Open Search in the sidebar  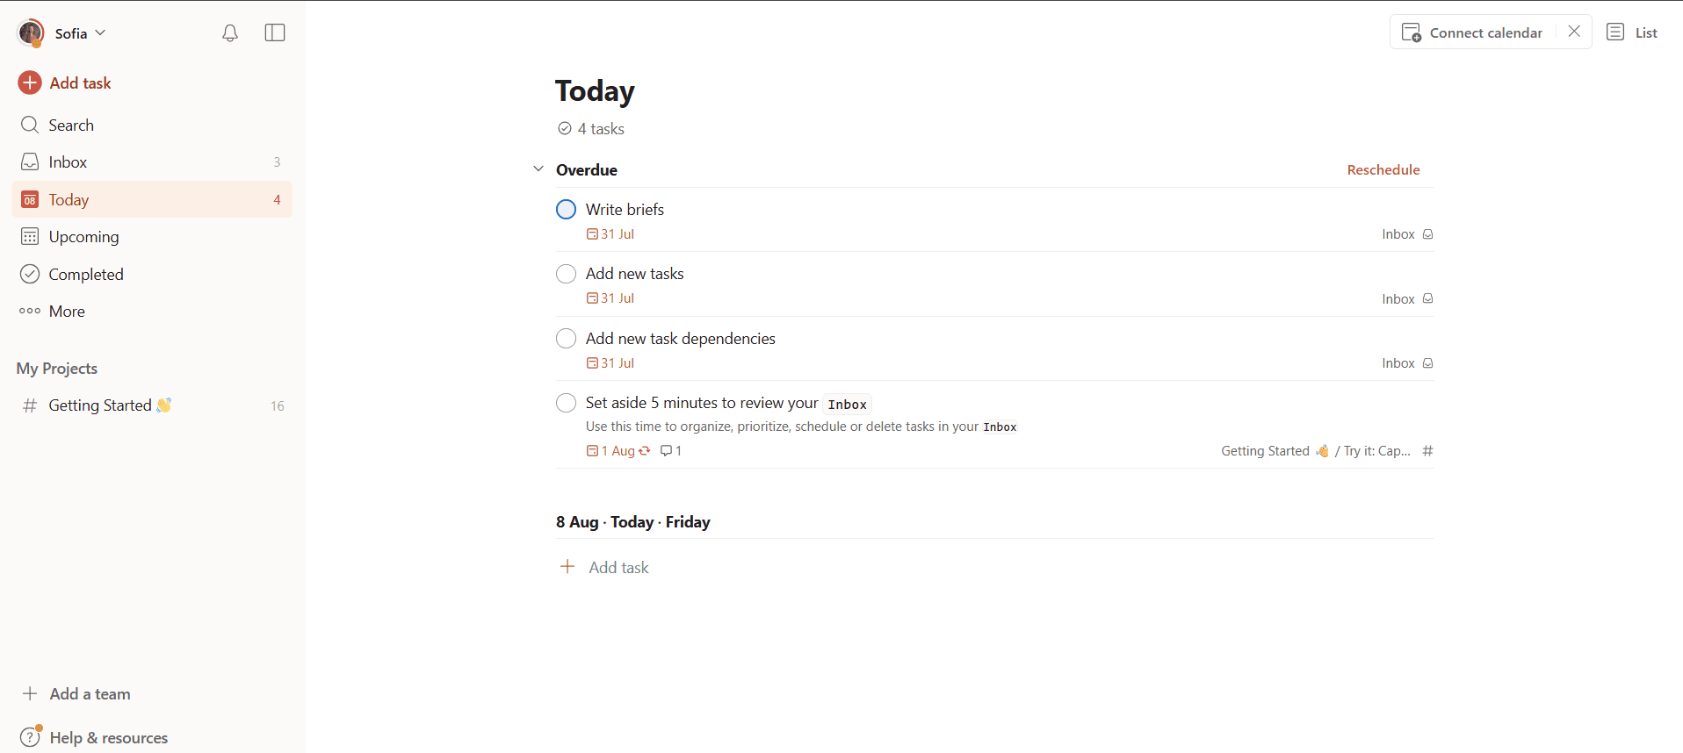tap(71, 125)
